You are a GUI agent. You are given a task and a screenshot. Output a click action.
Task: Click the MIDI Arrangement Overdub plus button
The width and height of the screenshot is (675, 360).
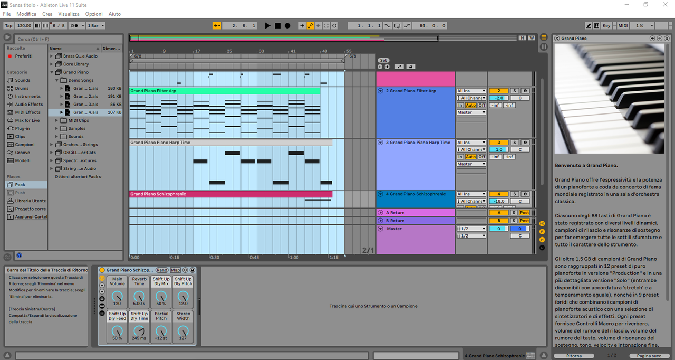click(302, 25)
